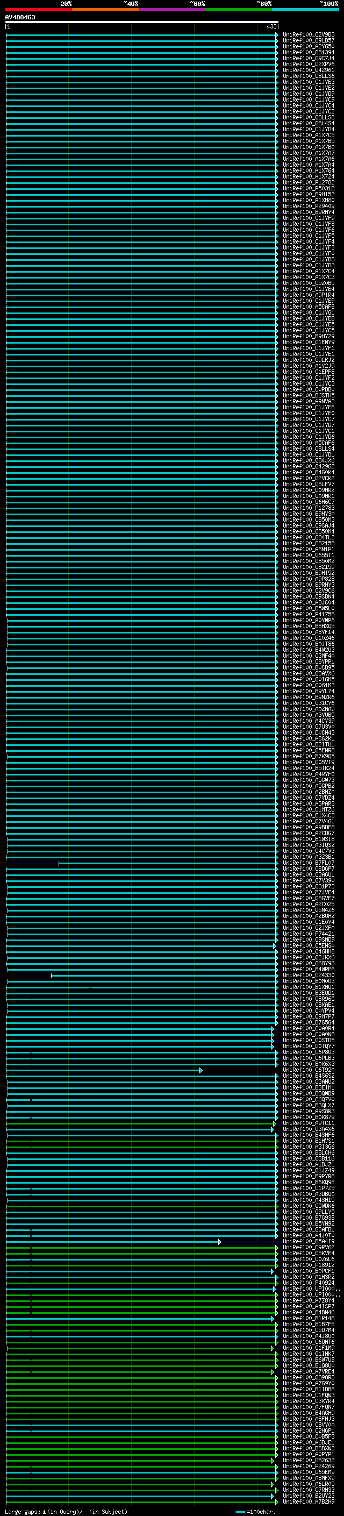Select UniRef100_Q84JX6 label
344x1516 pixels.
pyautogui.click(x=309, y=460)
